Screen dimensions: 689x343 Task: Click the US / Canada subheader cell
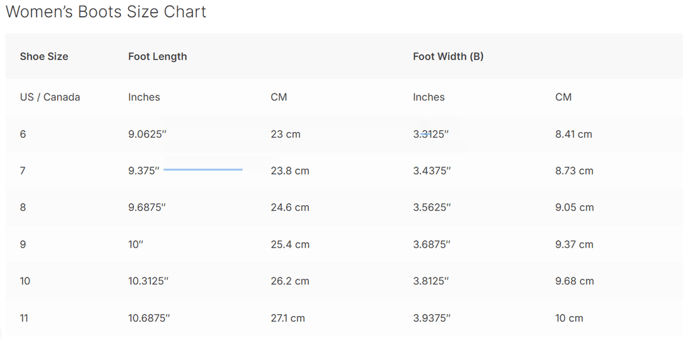click(50, 97)
